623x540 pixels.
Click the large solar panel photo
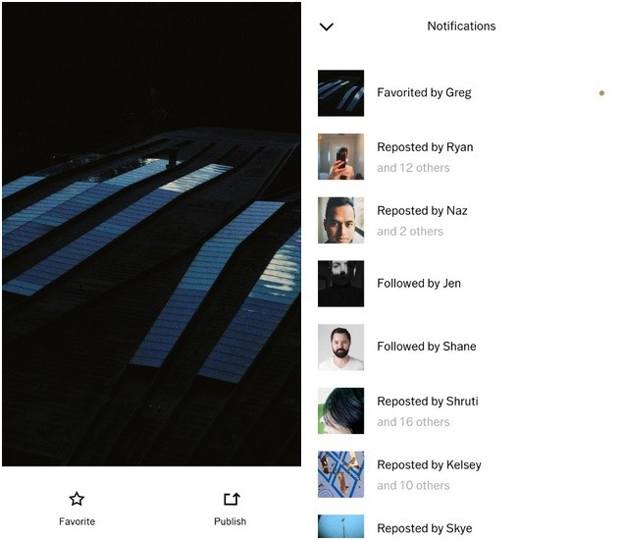pyautogui.click(x=151, y=234)
